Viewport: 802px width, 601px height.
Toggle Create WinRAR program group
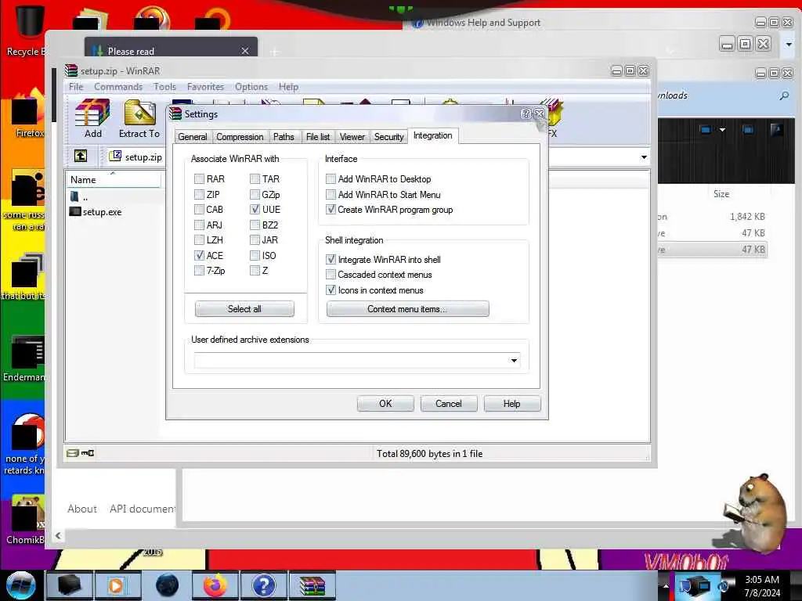click(331, 209)
